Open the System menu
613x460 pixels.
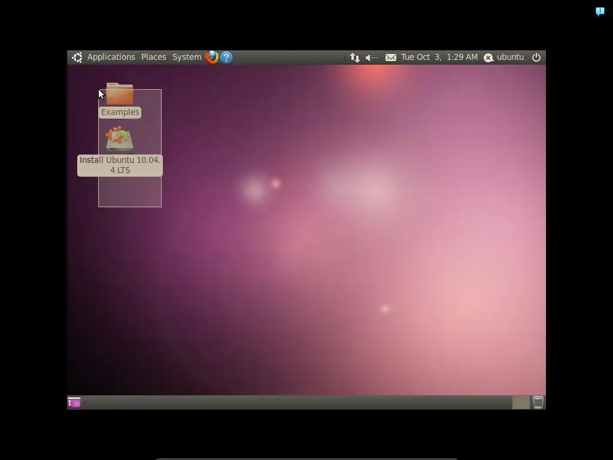(187, 57)
